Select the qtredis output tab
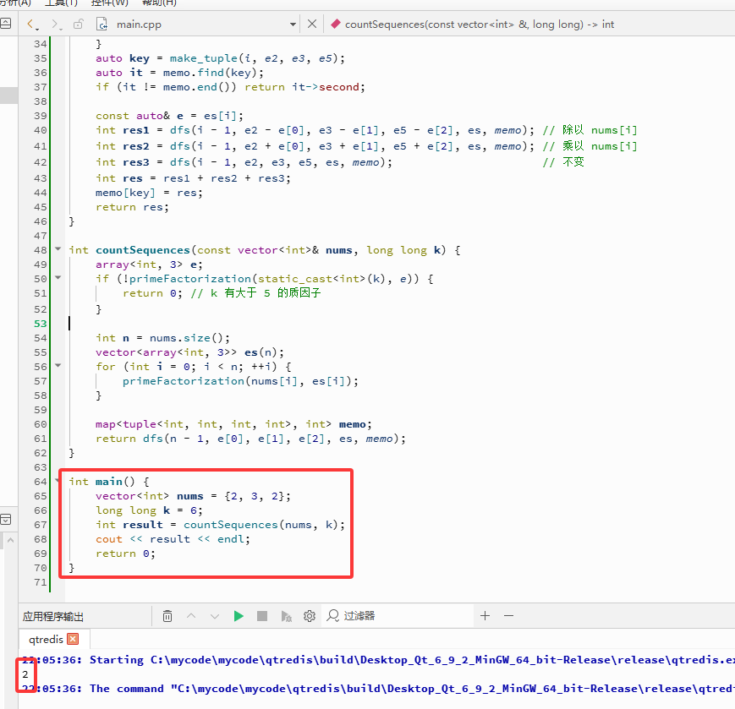Screen dimensions: 735x709 [x=46, y=639]
